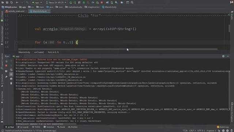Open file via folder icon in toolbar
Image resolution: width=234 pixels, height=132 pixels.
pyautogui.click(x=3, y=3)
